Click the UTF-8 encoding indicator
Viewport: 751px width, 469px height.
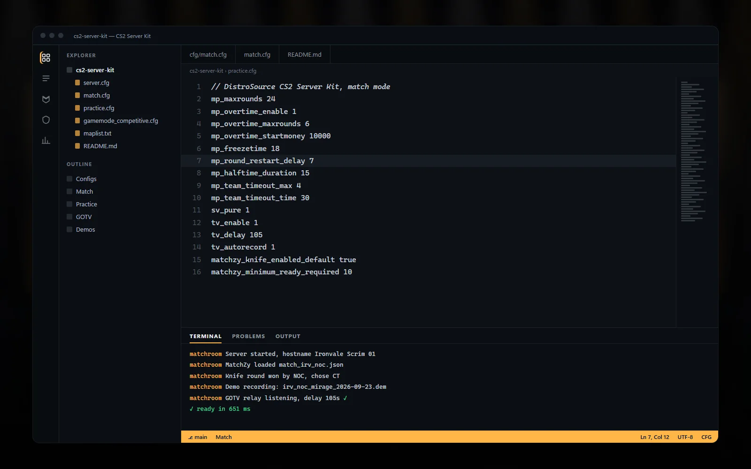tap(685, 437)
